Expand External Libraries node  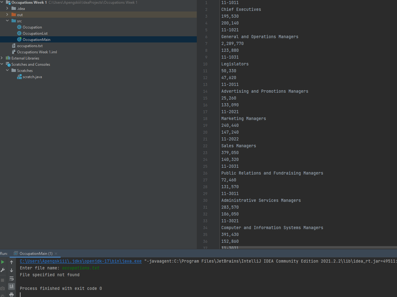(2, 58)
